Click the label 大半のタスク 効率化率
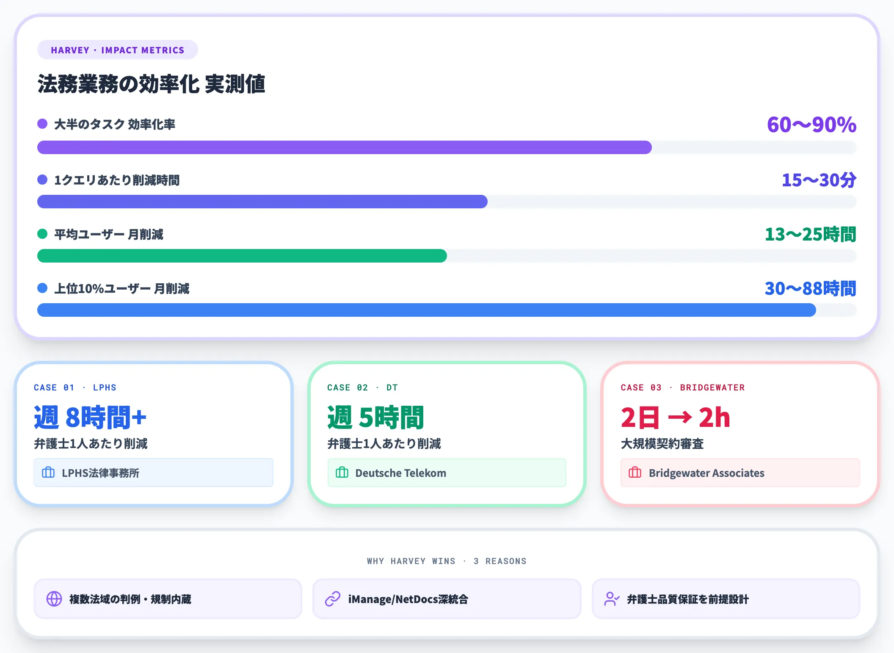Image resolution: width=894 pixels, height=653 pixels. pyautogui.click(x=115, y=124)
